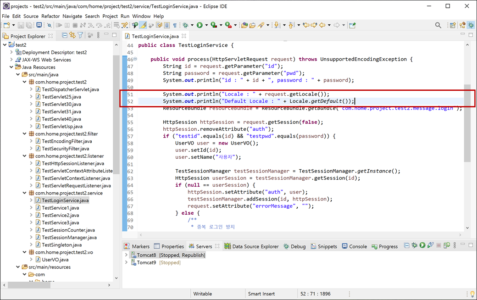Click the Debug bug toolbar icon
The image size is (477, 300).
[185, 25]
